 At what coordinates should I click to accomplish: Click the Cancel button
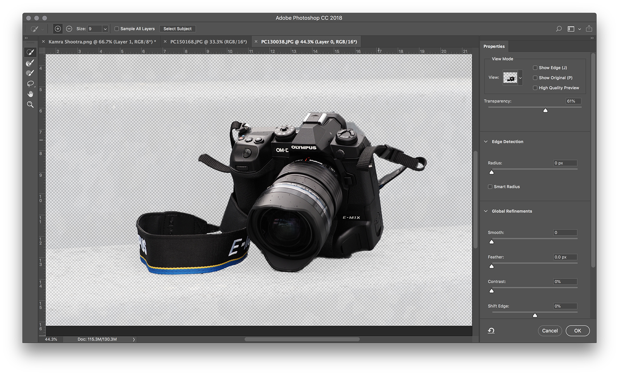[x=550, y=330]
